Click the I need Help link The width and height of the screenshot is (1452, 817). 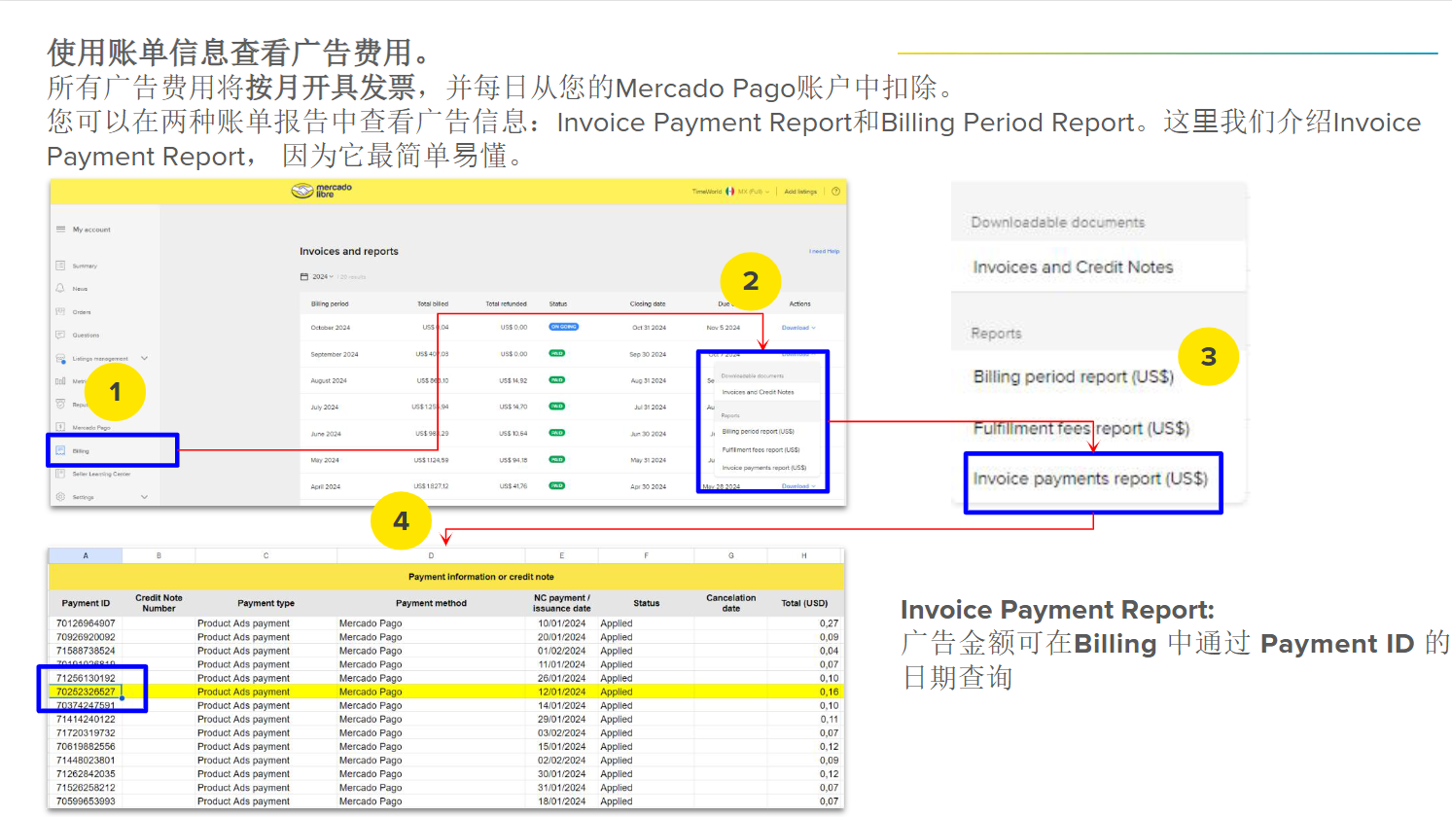pyautogui.click(x=824, y=251)
